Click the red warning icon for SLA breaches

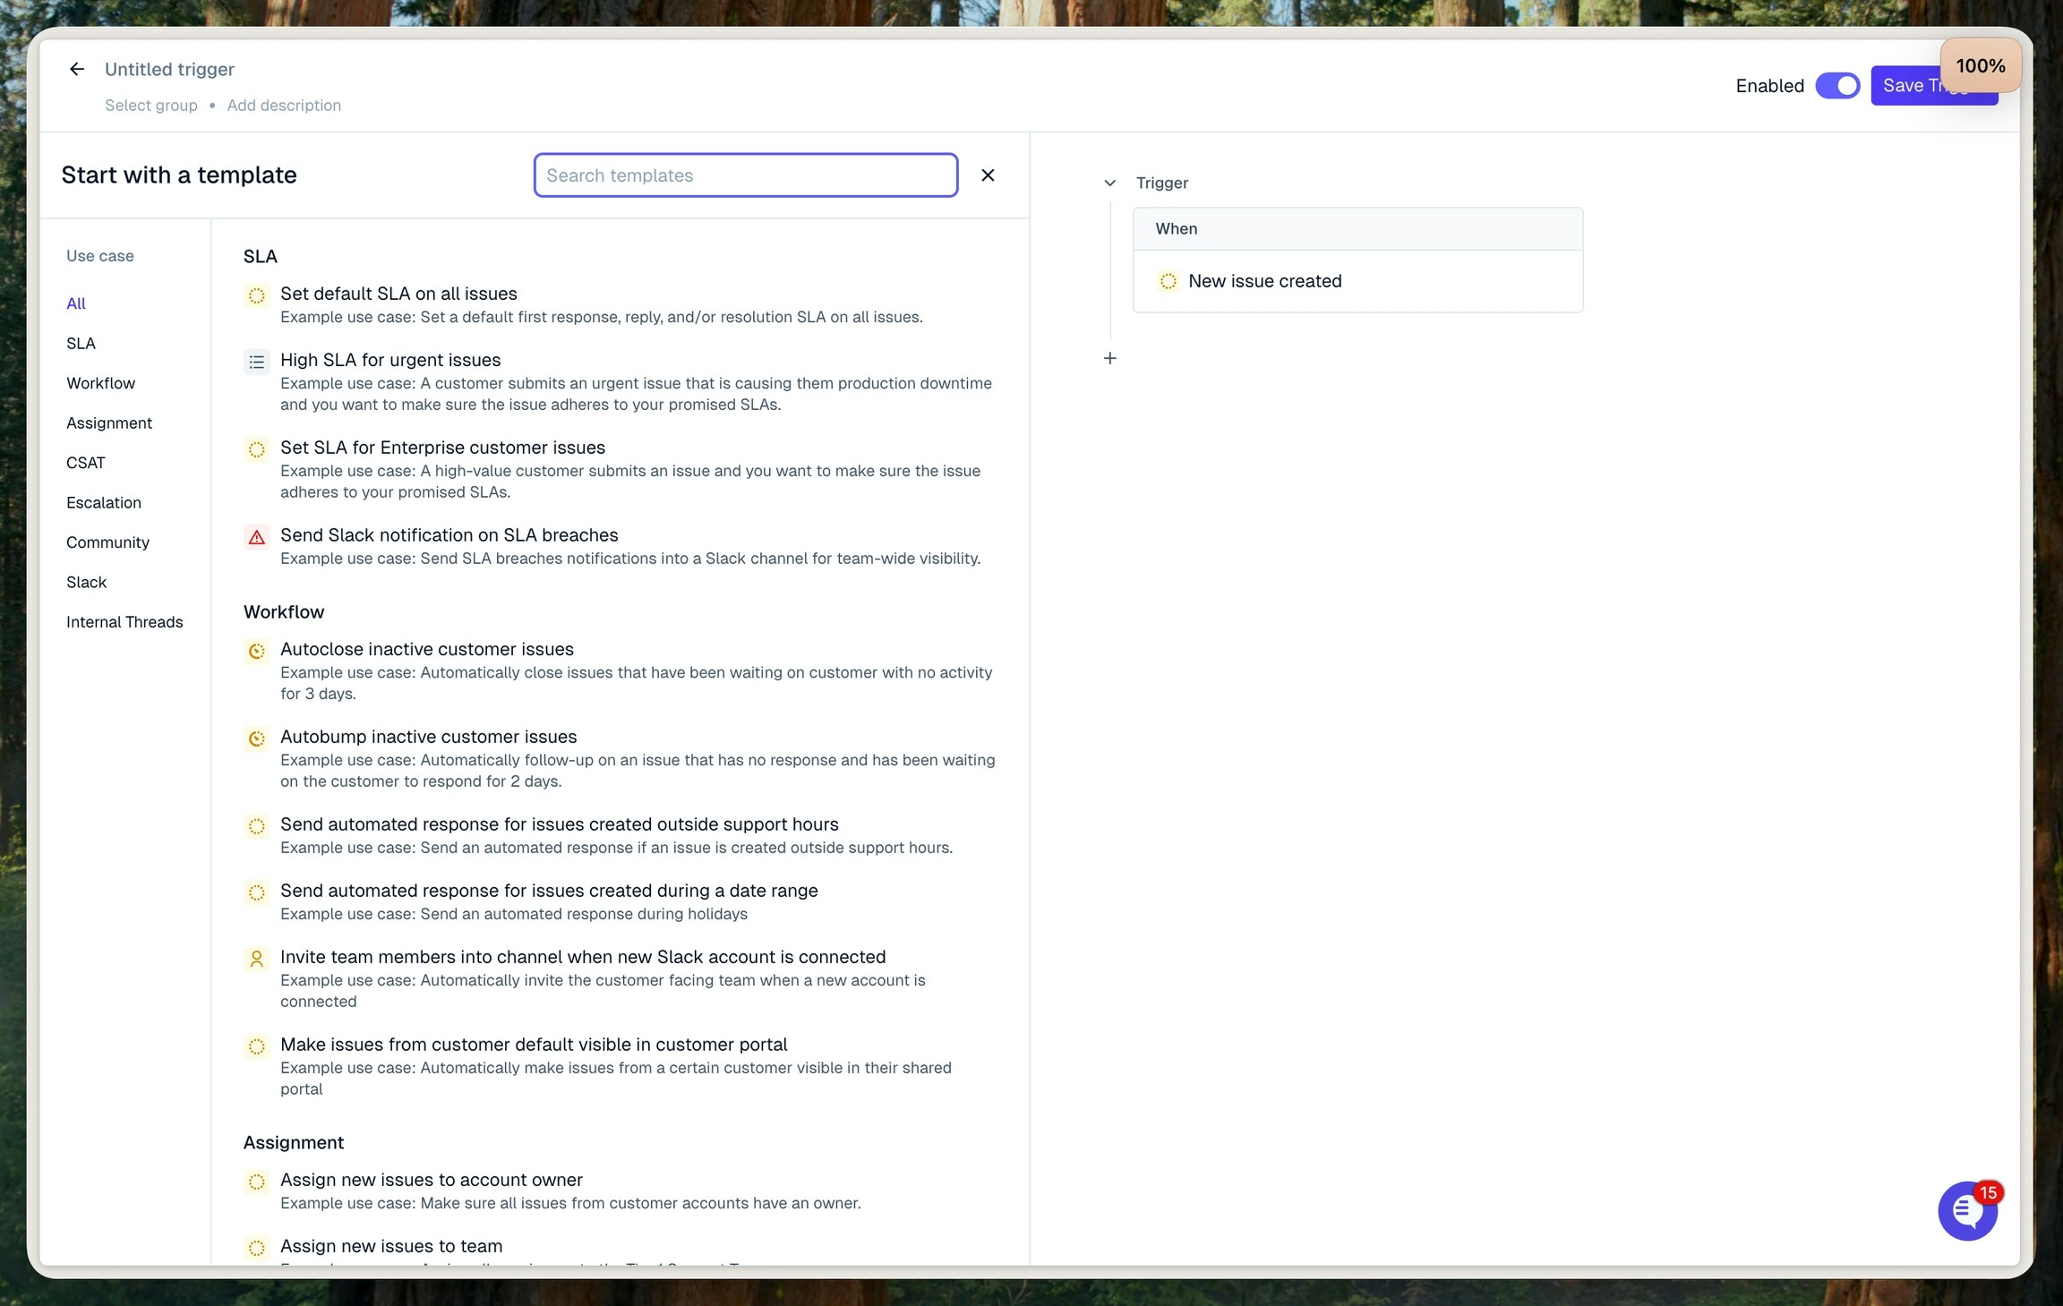pyautogui.click(x=257, y=537)
